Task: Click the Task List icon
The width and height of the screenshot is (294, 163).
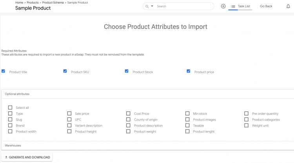Action: (x=233, y=6)
